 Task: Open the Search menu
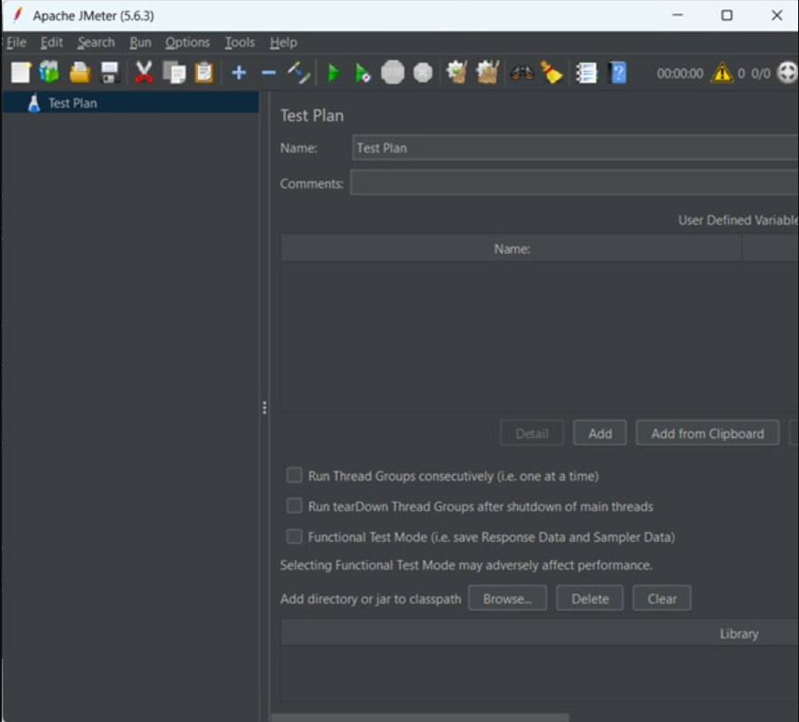(96, 42)
